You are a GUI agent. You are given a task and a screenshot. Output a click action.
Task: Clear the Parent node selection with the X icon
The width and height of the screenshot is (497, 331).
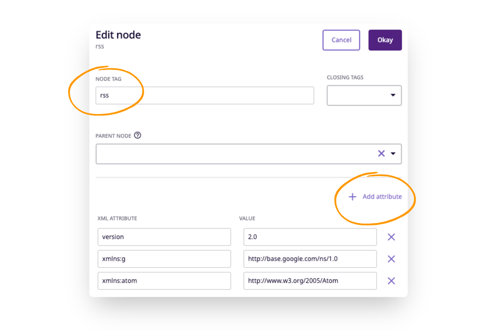pyautogui.click(x=381, y=153)
